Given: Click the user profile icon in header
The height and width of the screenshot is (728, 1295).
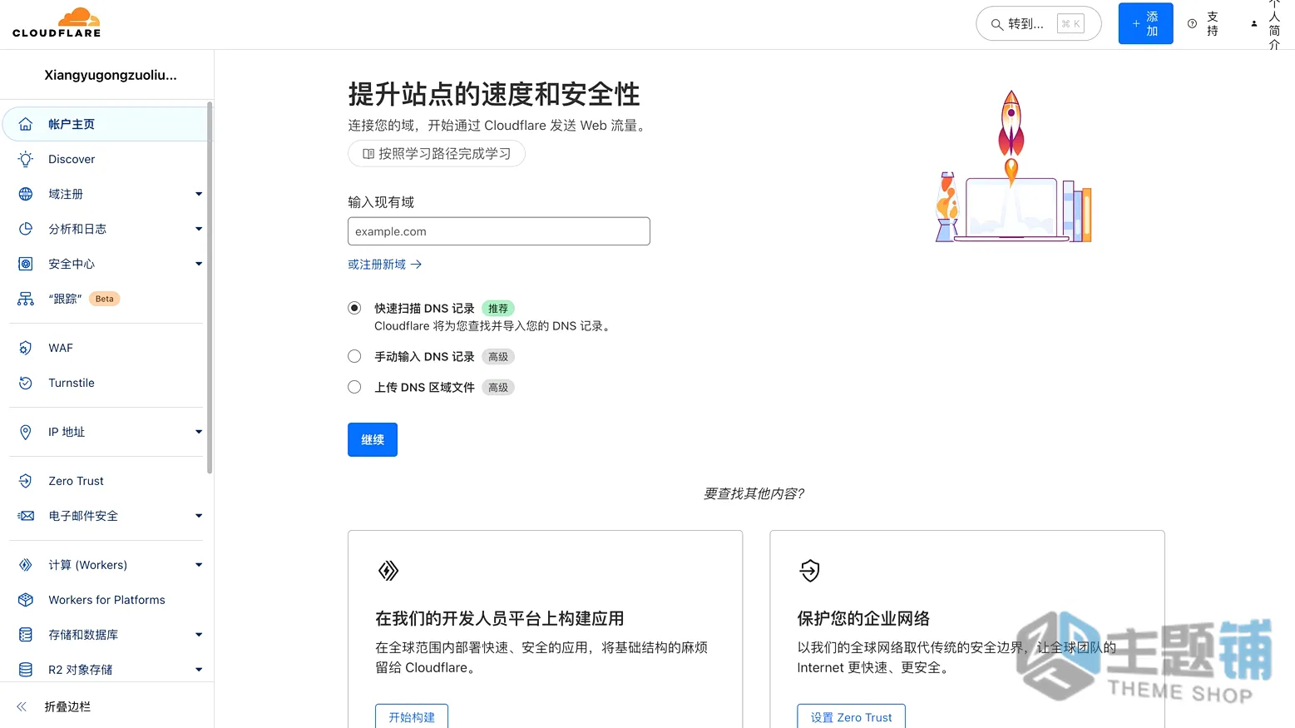Looking at the screenshot, I should (x=1254, y=24).
